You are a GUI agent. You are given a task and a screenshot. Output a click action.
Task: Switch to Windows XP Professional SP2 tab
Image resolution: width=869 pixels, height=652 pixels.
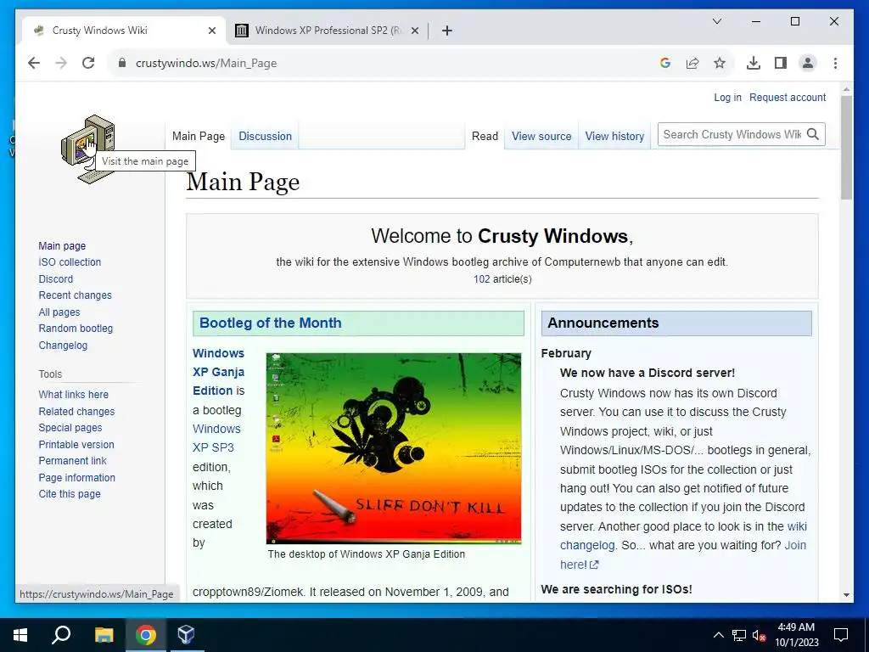pos(327,31)
